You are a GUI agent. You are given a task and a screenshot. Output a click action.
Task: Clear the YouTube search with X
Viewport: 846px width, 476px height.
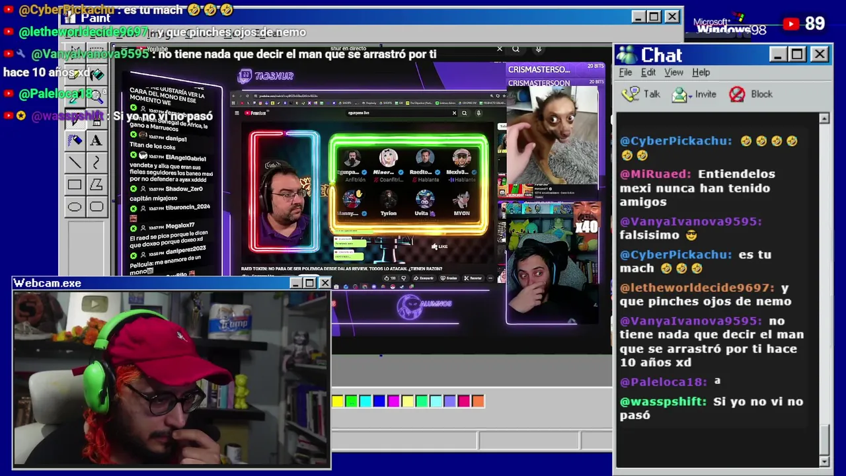pyautogui.click(x=500, y=49)
